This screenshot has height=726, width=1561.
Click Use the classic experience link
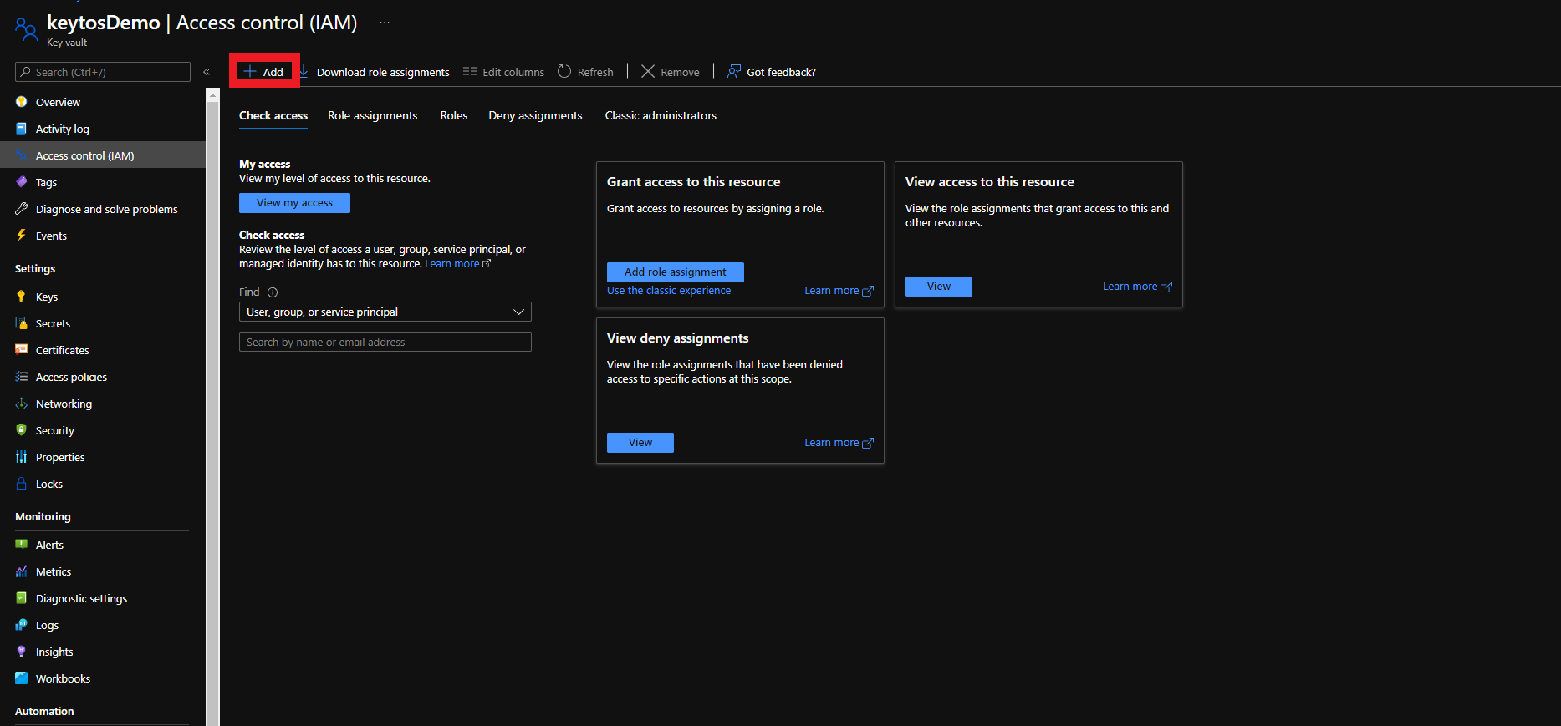coord(669,291)
